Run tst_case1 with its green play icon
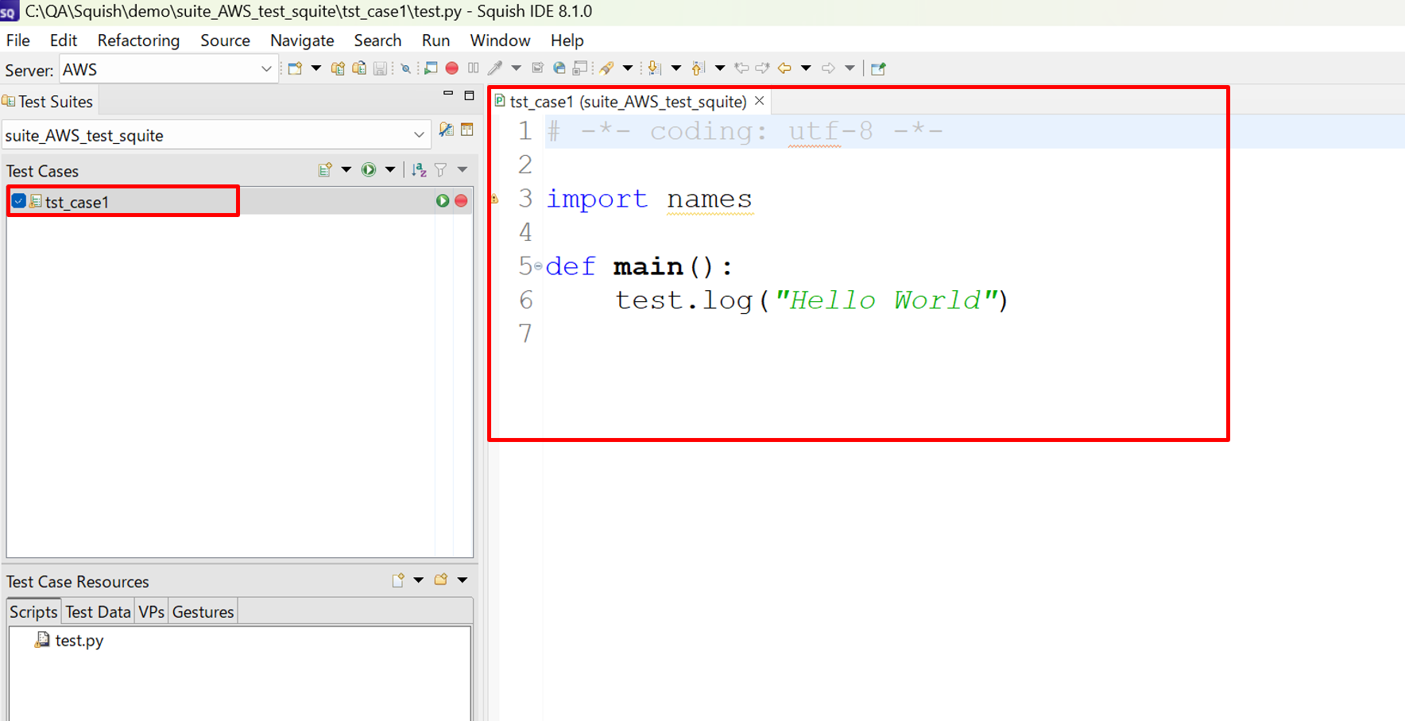1405x721 pixels. tap(443, 201)
